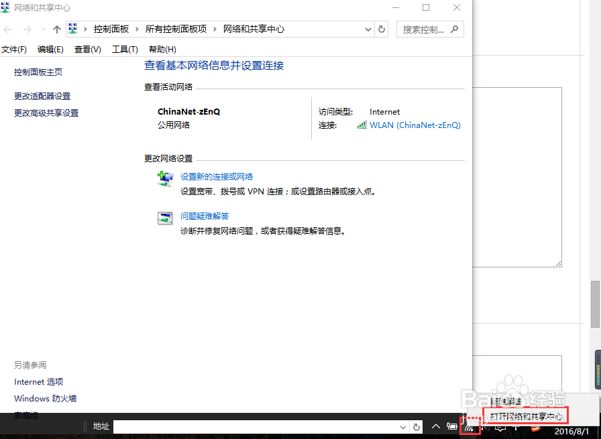Click the green WLAN signal strength icon
601x439 pixels.
[x=362, y=125]
